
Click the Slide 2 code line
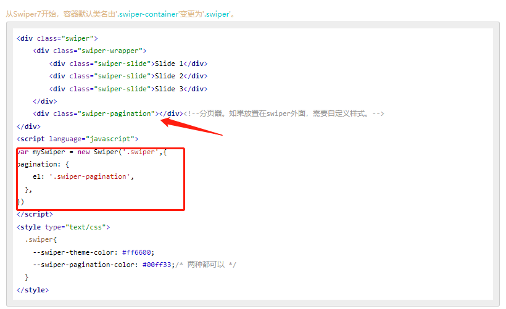click(128, 76)
